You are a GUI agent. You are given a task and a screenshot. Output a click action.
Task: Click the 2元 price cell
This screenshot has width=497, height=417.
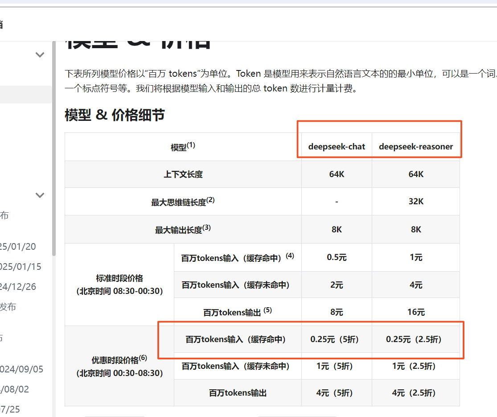(337, 285)
